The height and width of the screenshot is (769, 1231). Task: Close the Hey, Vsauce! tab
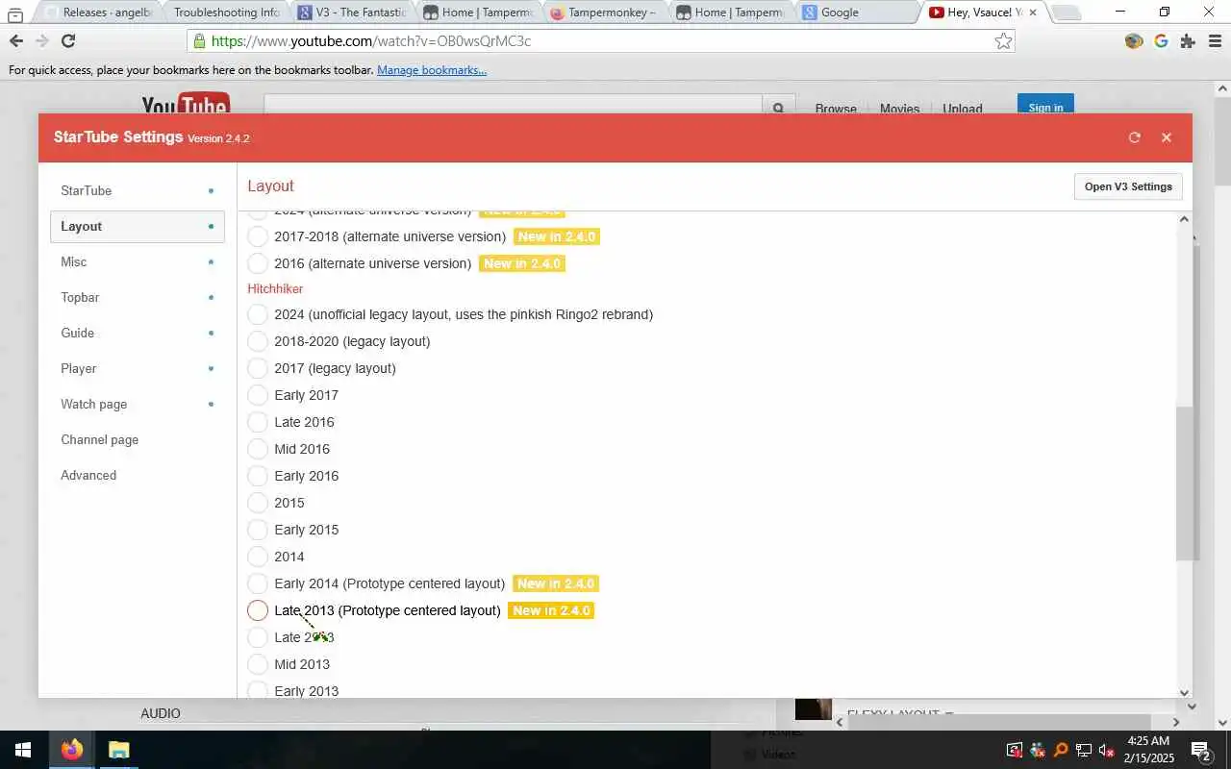pos(1033,12)
